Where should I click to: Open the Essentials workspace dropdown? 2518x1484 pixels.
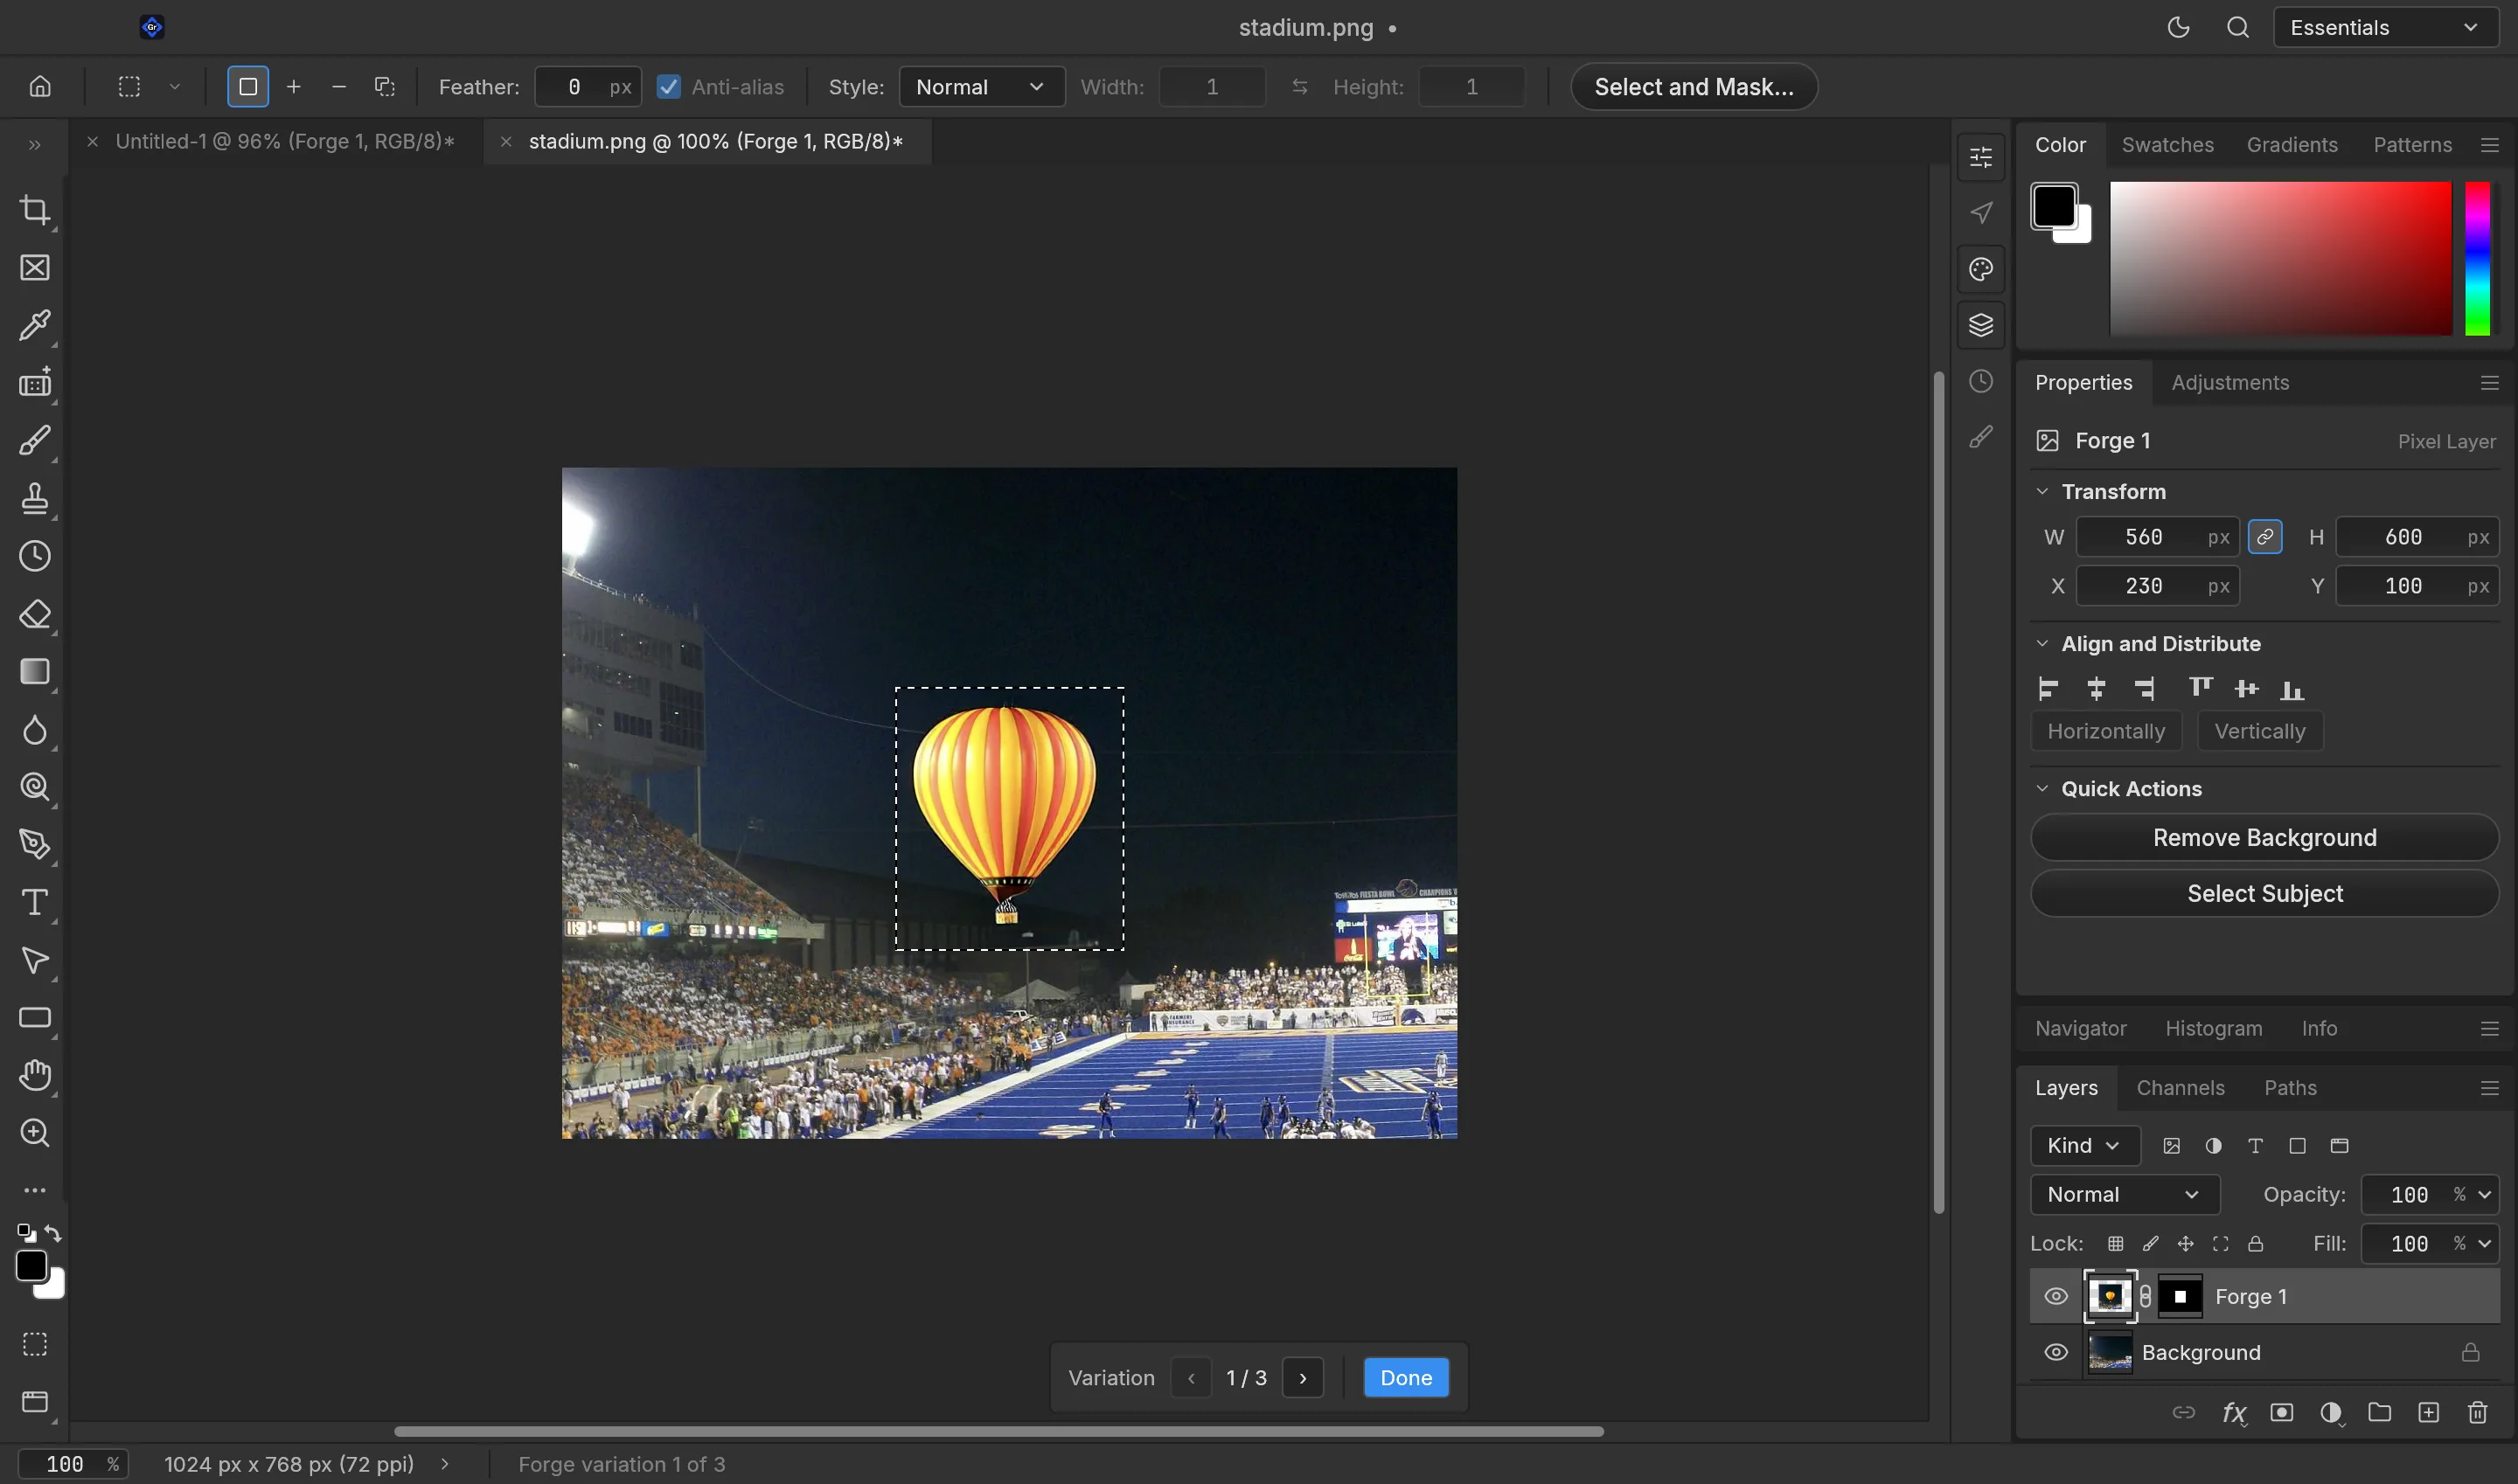(x=2385, y=28)
